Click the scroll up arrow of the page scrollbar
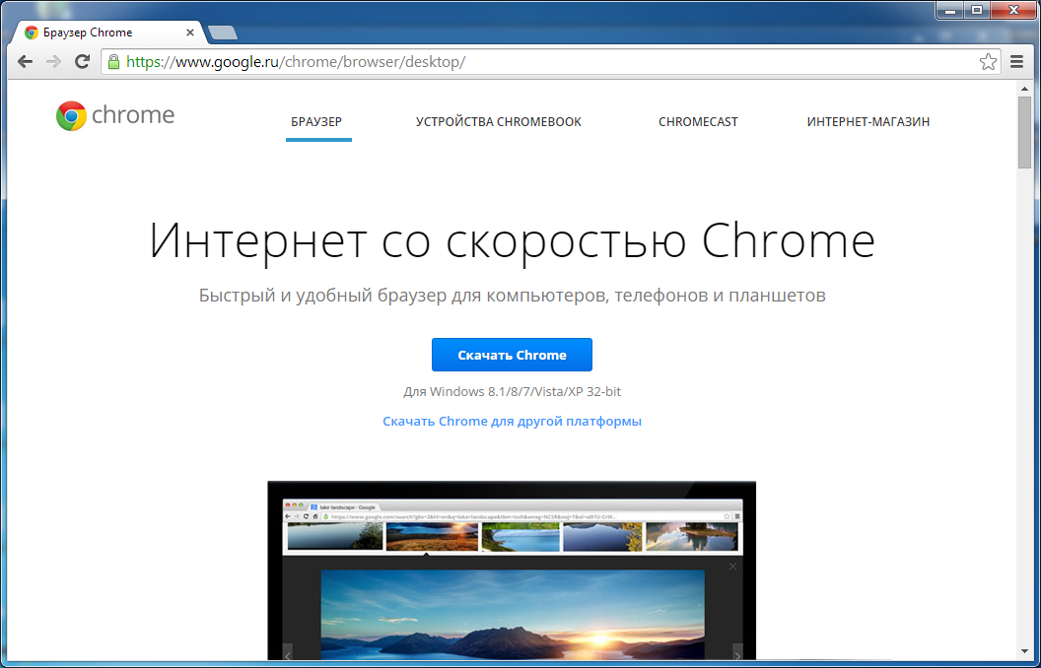 [1024, 89]
